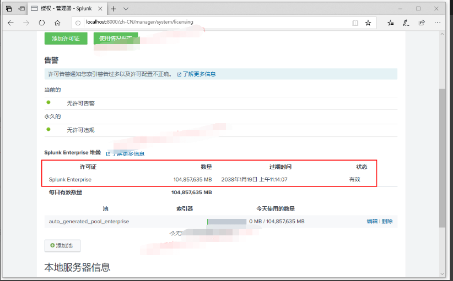Click the 有效 status value

pyautogui.click(x=355, y=180)
